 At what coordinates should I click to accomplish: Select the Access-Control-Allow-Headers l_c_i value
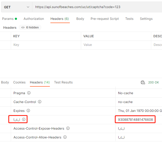click(121, 137)
